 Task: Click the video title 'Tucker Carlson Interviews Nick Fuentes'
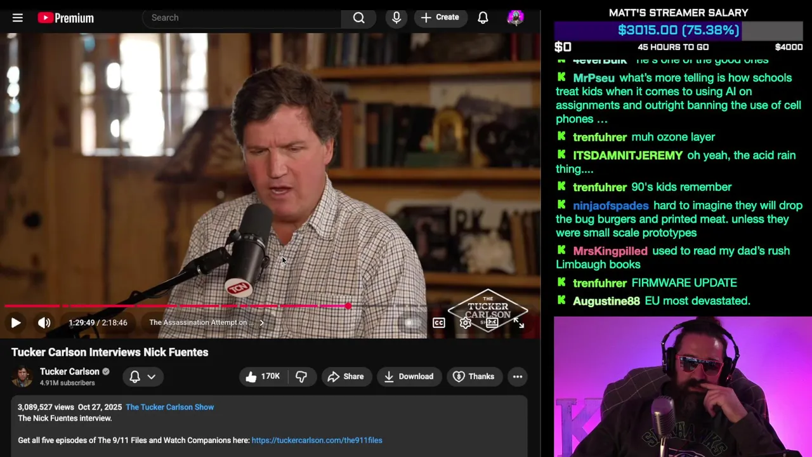110,352
